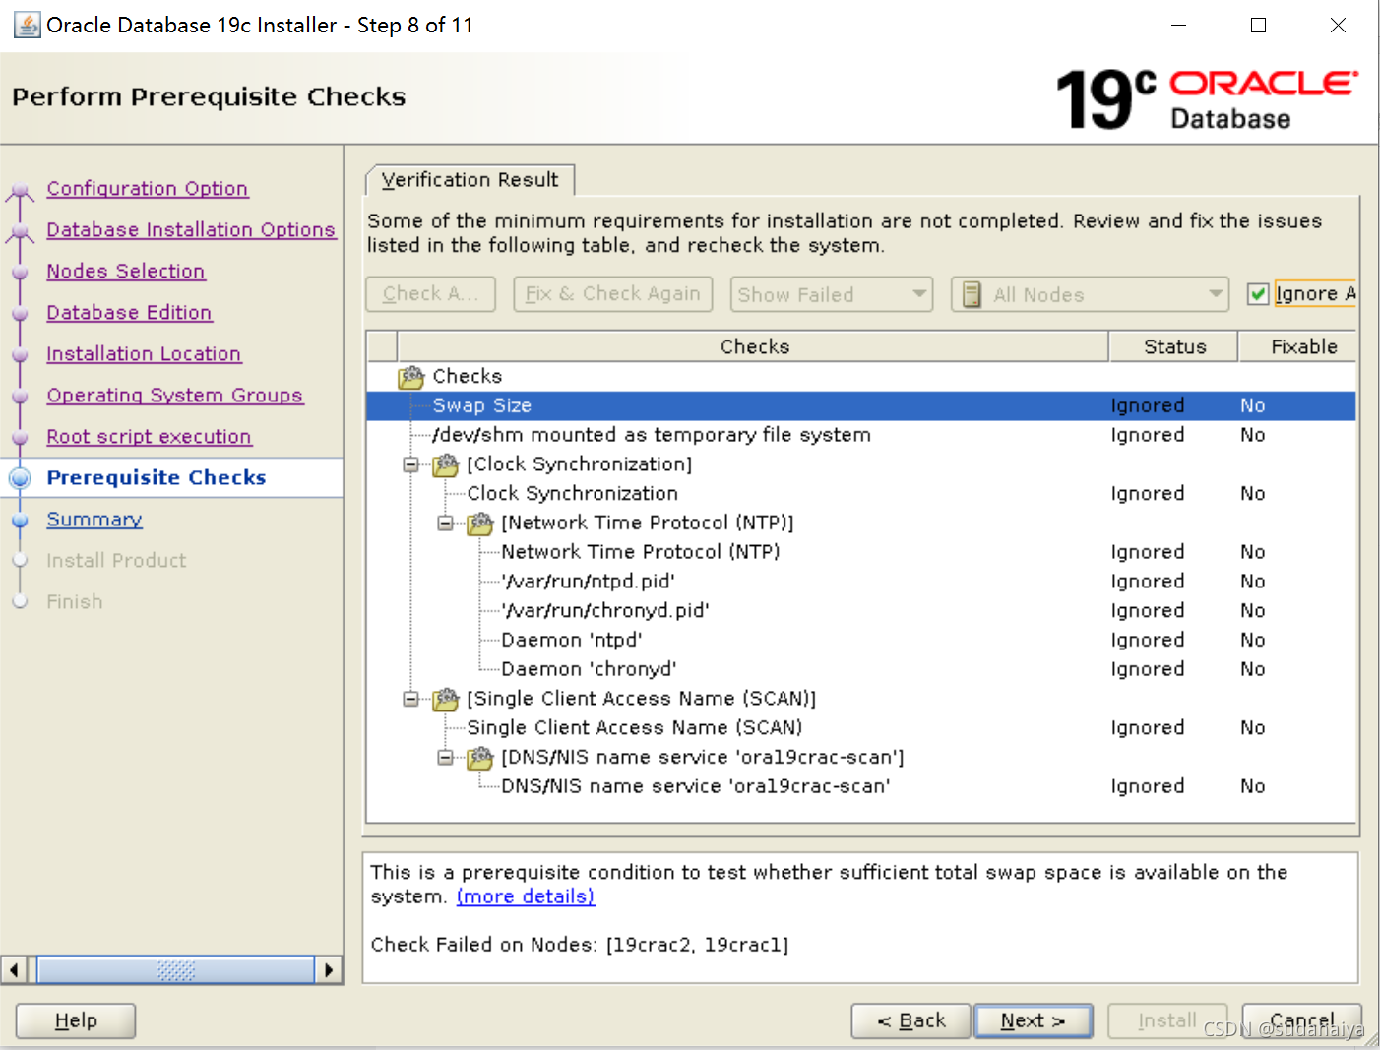Click the [DNS/NIS name service] folder icon
Image resolution: width=1380 pixels, height=1050 pixels.
tap(480, 758)
